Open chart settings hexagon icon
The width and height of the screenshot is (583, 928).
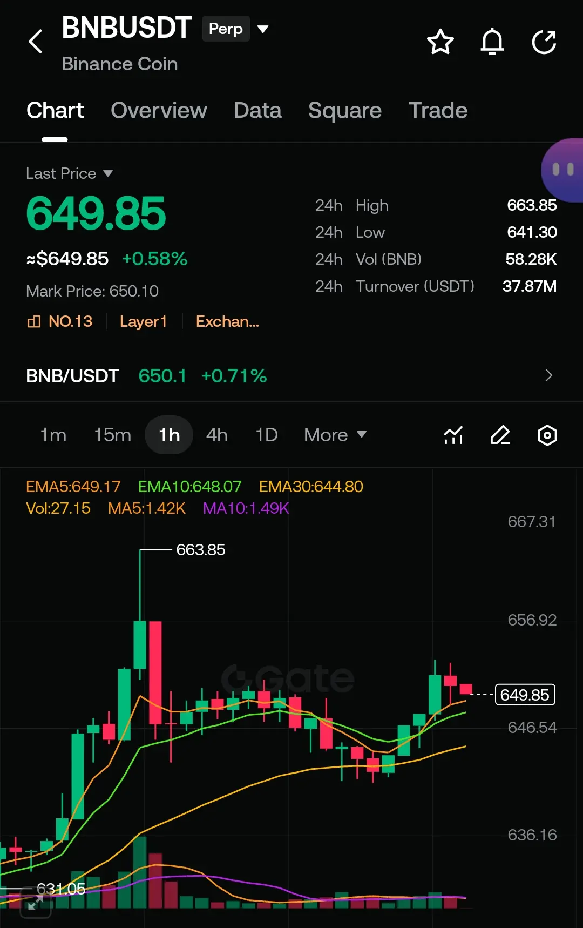coord(547,435)
